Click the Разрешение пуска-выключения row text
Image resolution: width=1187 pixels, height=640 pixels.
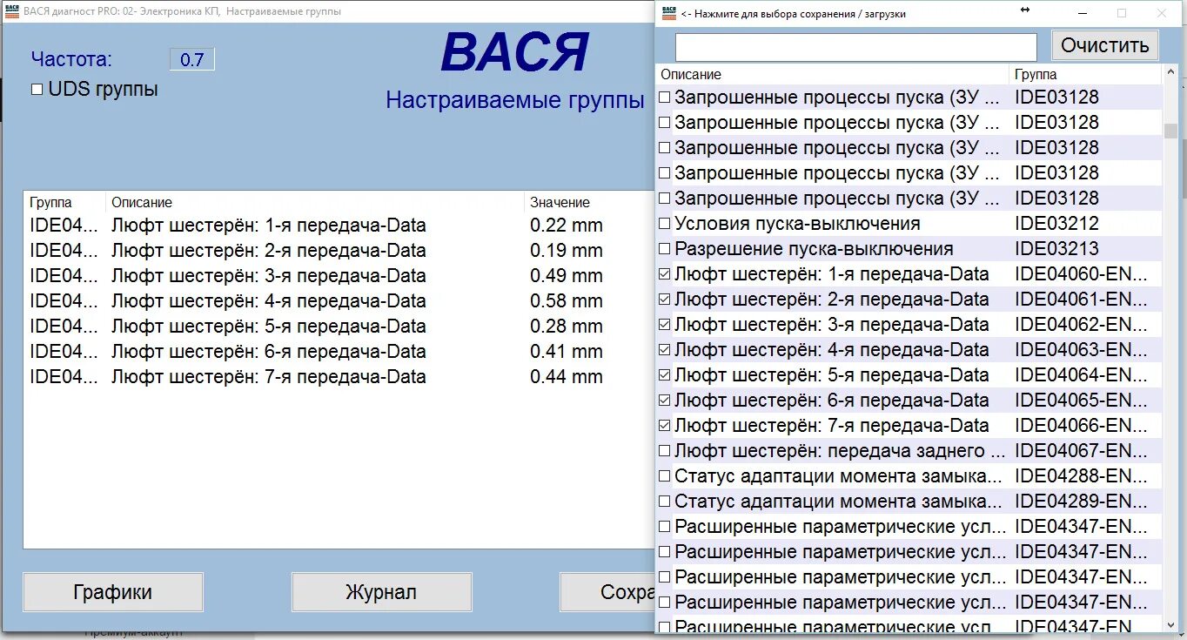814,249
